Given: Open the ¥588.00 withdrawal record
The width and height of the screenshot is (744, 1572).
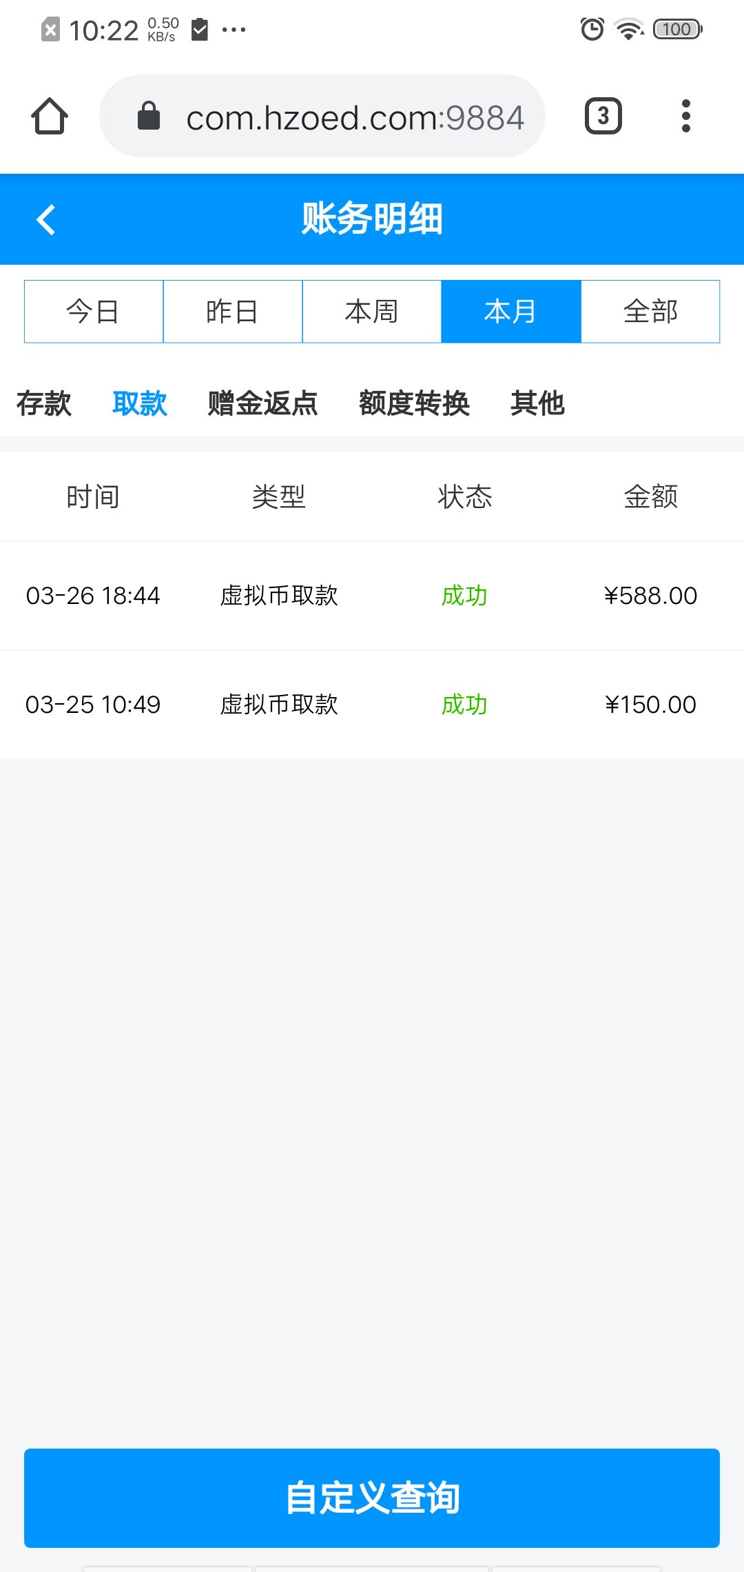Looking at the screenshot, I should pos(372,596).
